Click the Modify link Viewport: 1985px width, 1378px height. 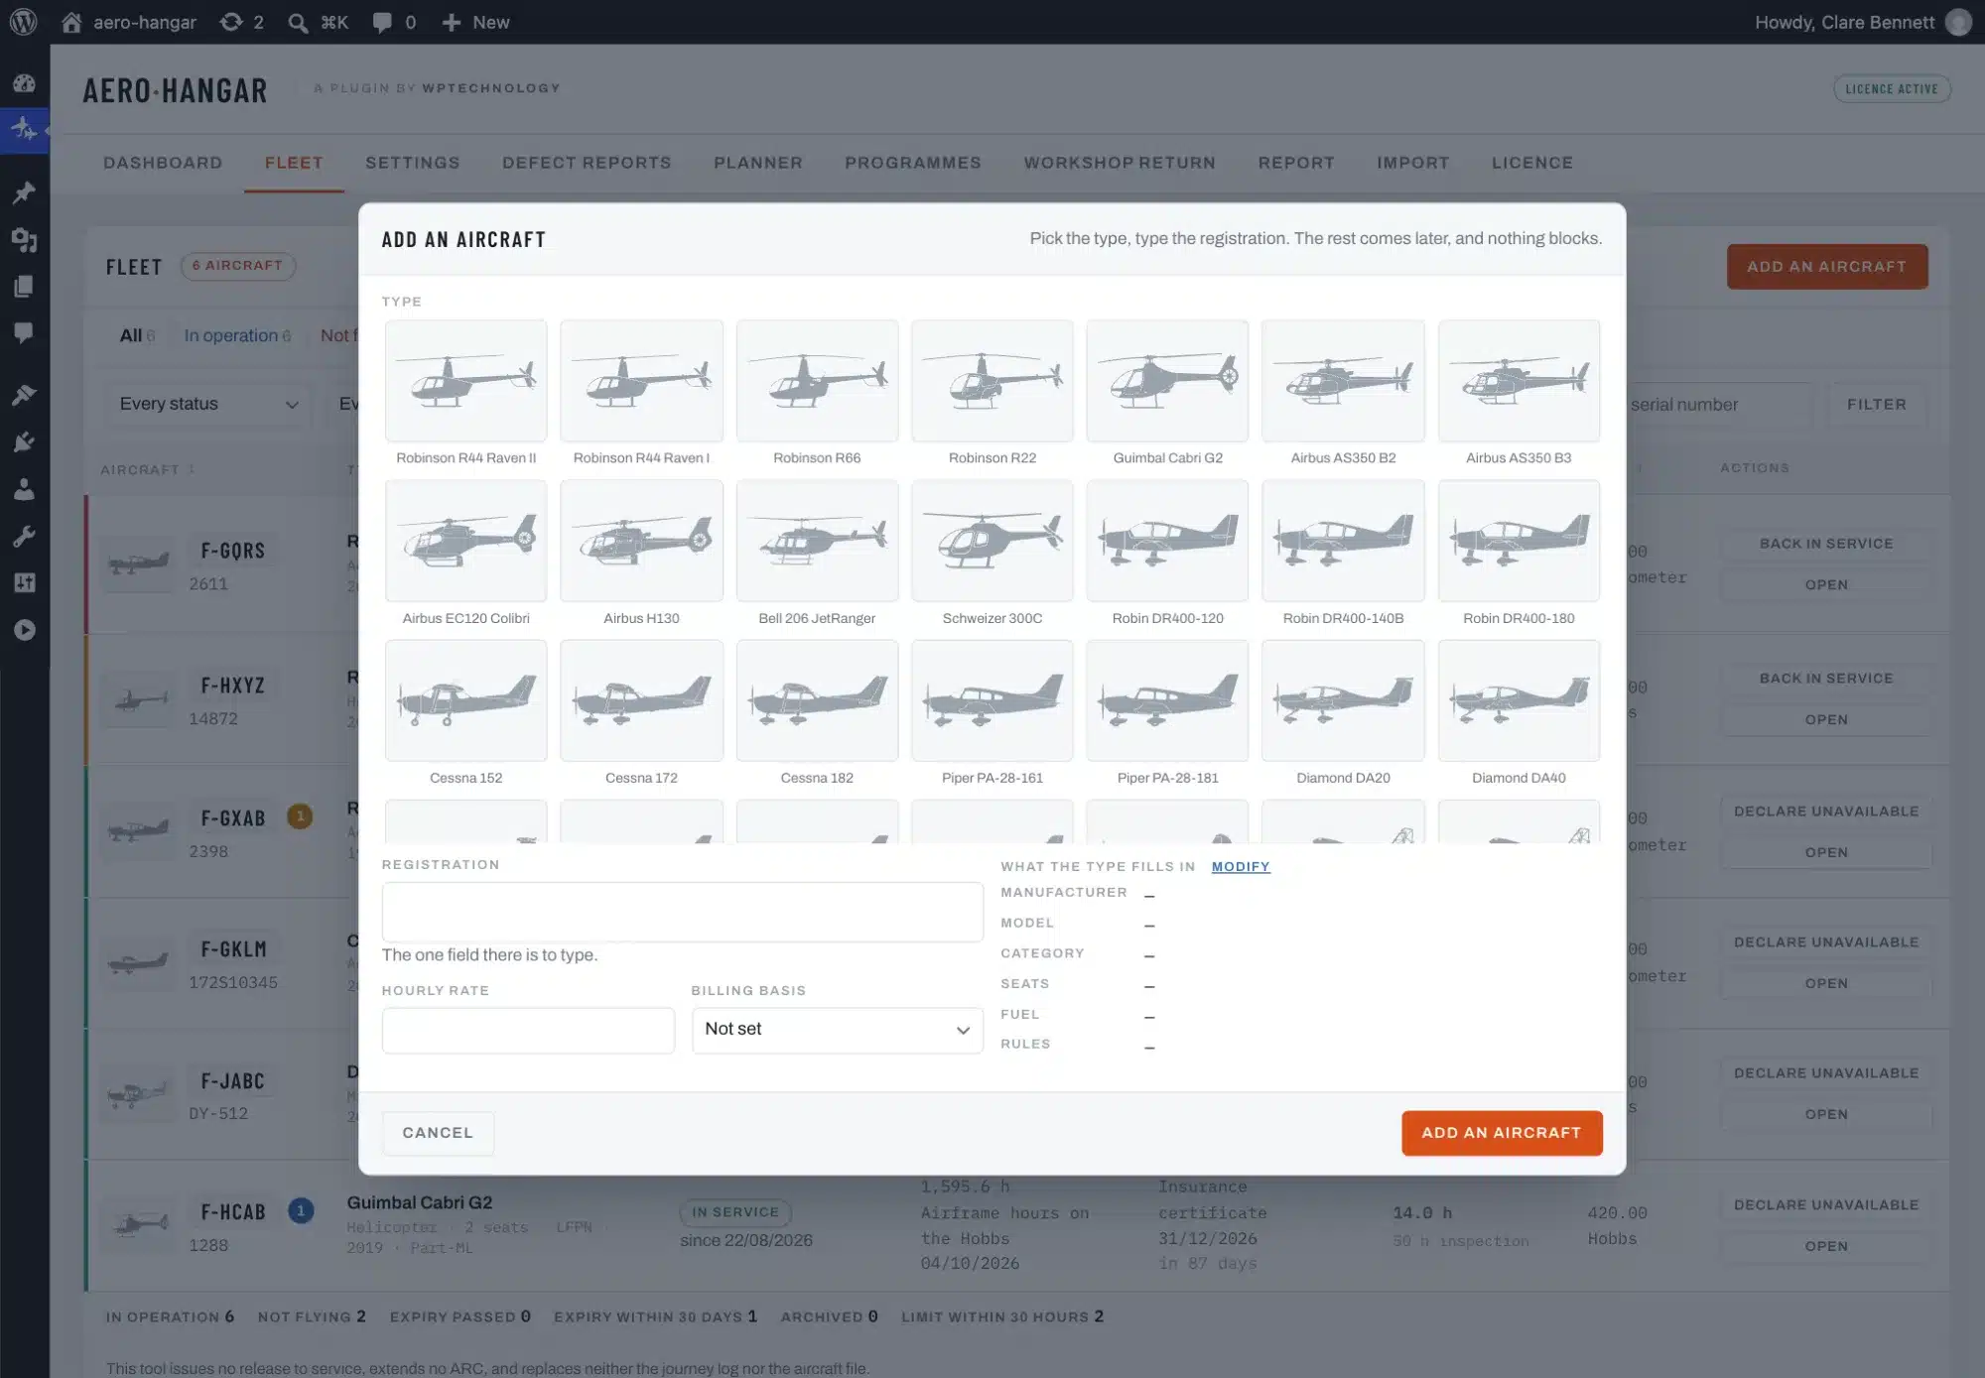click(1241, 866)
